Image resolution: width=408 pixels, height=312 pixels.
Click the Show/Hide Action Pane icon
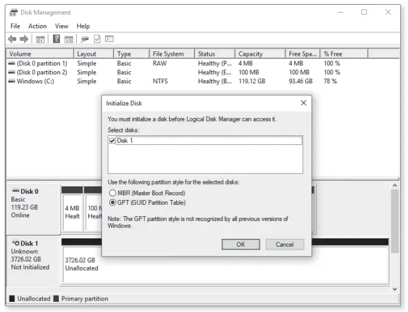click(68, 40)
